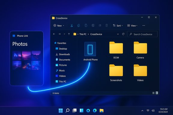Open Microsoft Edge on taskbar
Screen dimensions: 173x115
[x=95, y=111]
